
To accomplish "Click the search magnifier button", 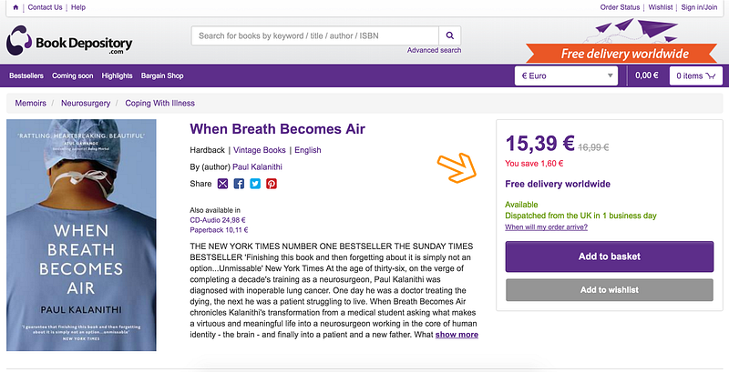I will point(449,35).
